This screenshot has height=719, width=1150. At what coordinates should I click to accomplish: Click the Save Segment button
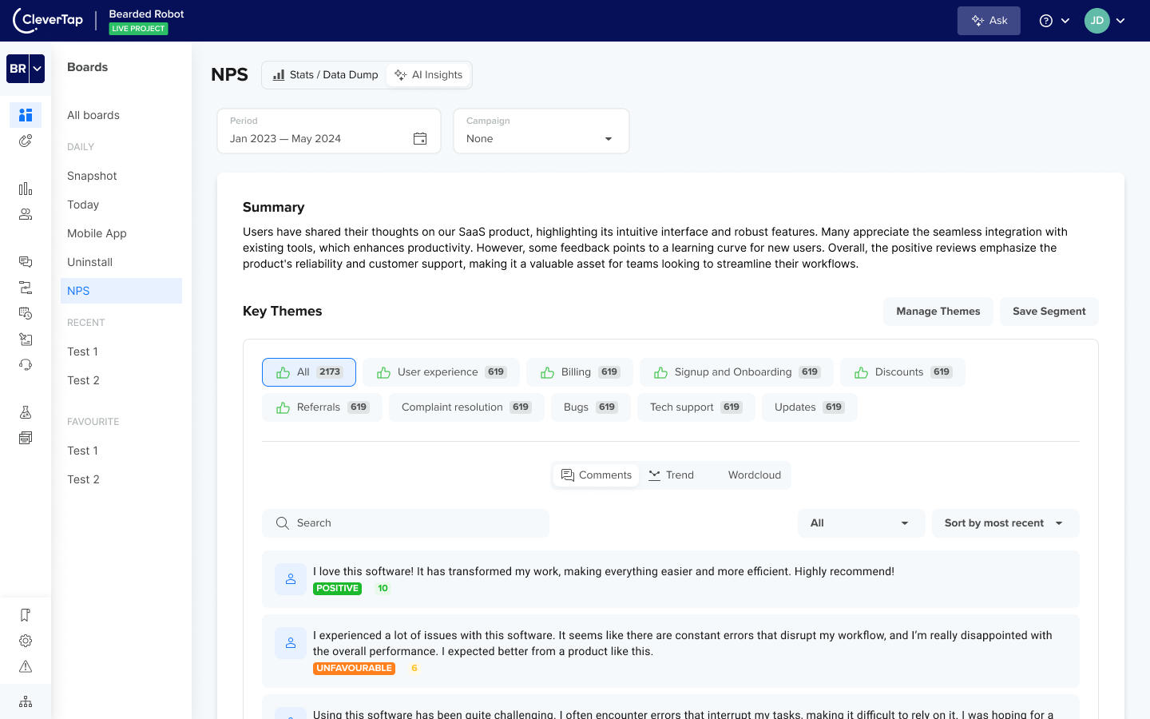click(x=1049, y=312)
